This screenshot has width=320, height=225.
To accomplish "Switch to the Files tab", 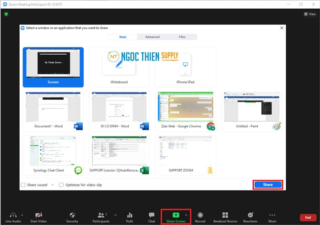I will pyautogui.click(x=182, y=37).
